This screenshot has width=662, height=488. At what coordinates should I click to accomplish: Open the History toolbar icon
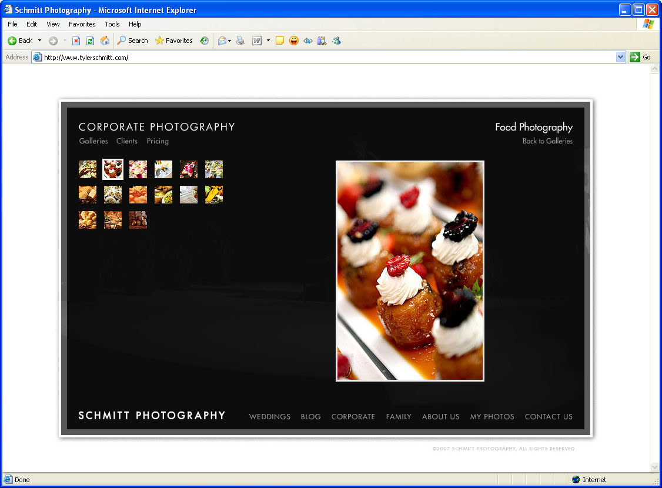click(204, 41)
